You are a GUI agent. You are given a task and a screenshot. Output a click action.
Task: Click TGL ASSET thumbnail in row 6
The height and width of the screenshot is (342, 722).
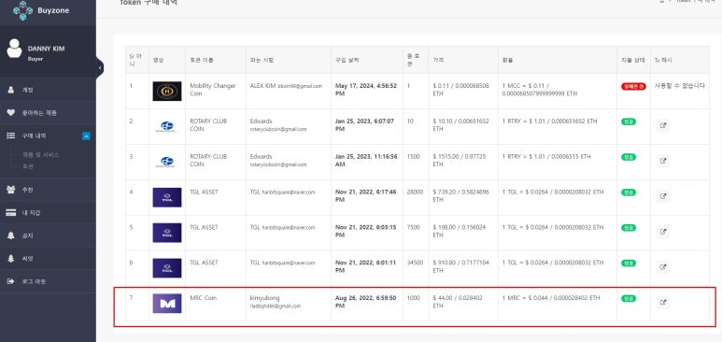coord(167,268)
